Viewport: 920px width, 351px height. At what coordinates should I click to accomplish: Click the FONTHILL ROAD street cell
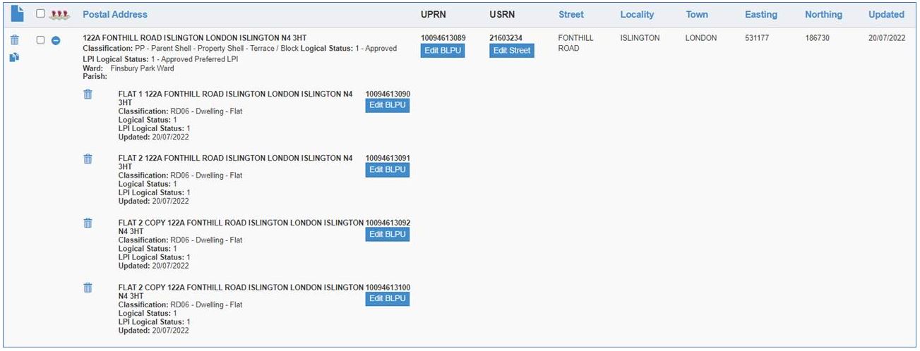tap(575, 43)
